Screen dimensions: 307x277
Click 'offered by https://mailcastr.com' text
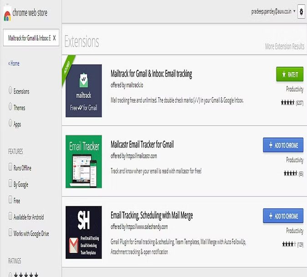134,156
